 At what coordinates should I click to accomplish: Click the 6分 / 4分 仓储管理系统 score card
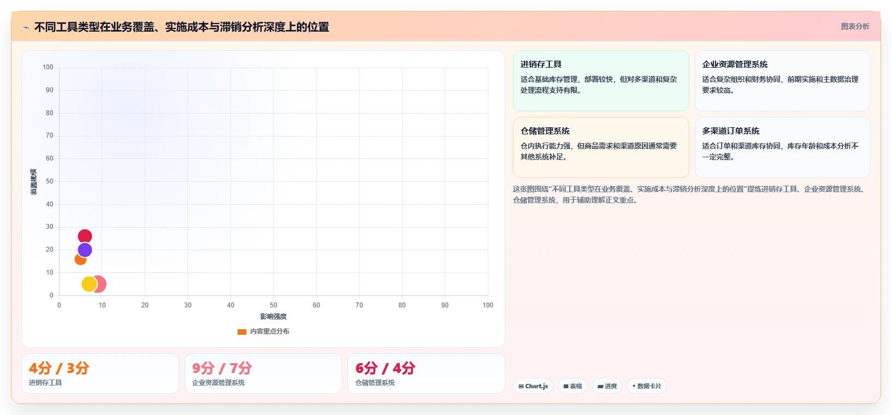[x=426, y=373]
